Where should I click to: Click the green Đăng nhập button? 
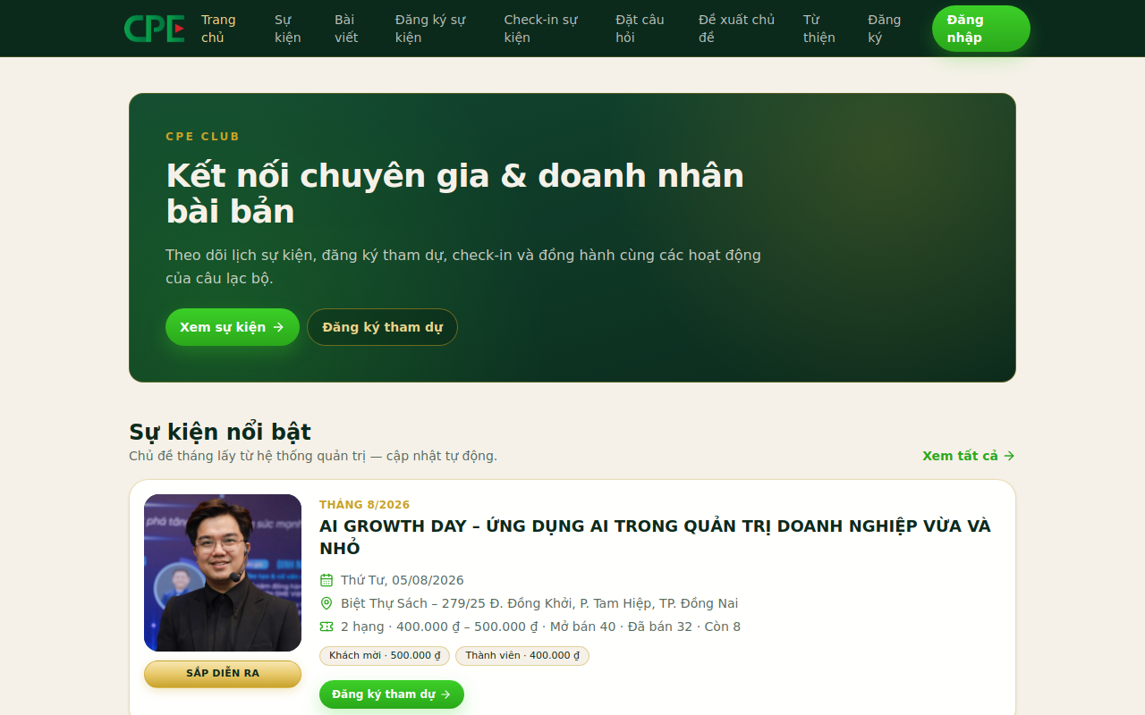[981, 29]
